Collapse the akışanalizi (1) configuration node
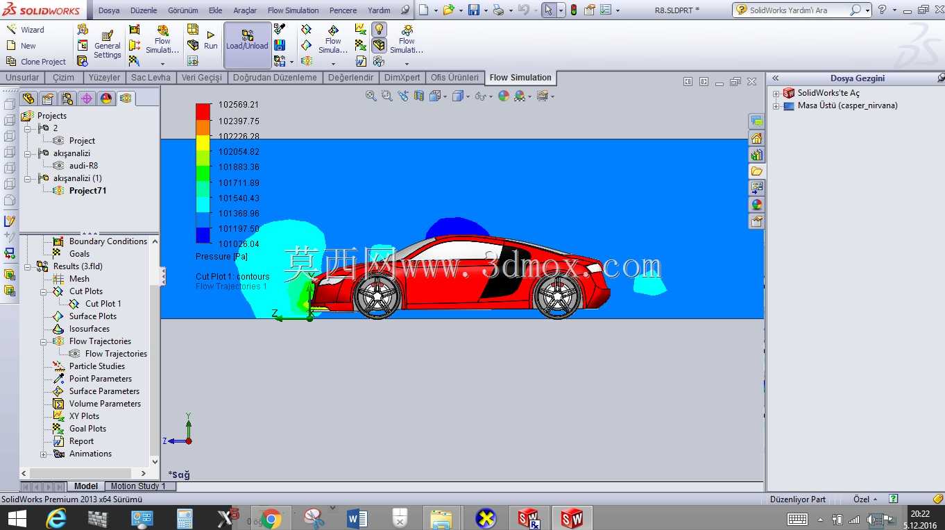945x530 pixels. point(28,178)
